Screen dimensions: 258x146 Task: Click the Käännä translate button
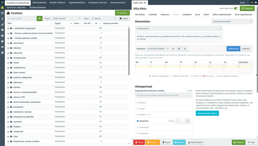(x=179, y=142)
